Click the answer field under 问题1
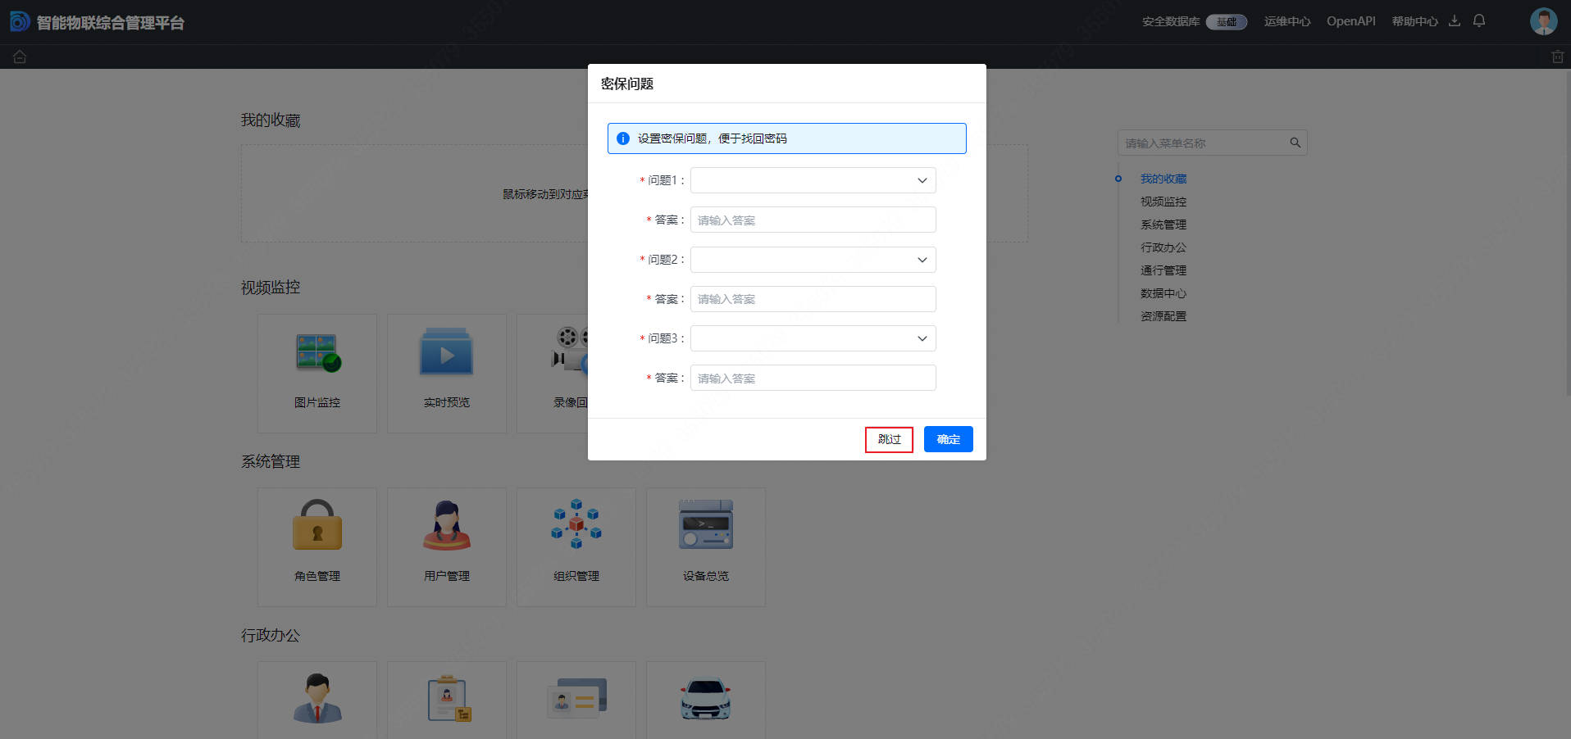Viewport: 1571px width, 739px height. tap(813, 220)
